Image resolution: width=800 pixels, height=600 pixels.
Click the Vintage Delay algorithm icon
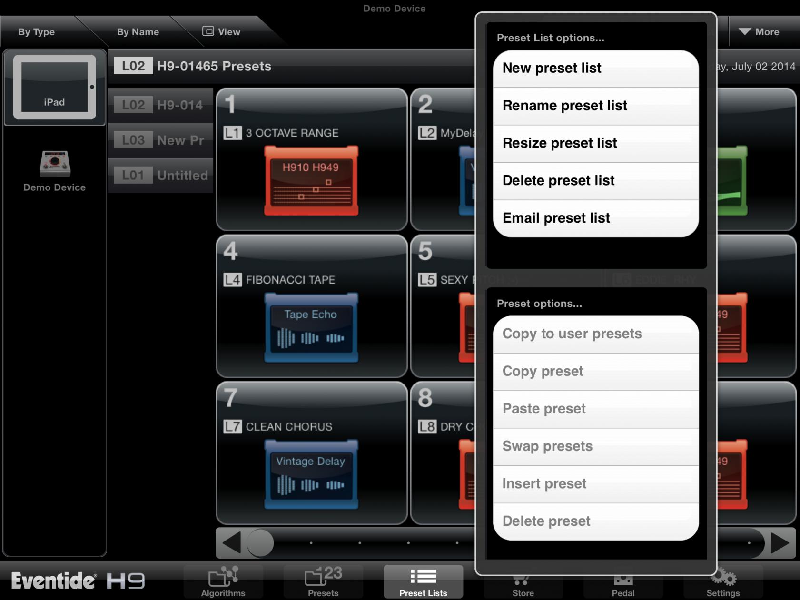311,475
